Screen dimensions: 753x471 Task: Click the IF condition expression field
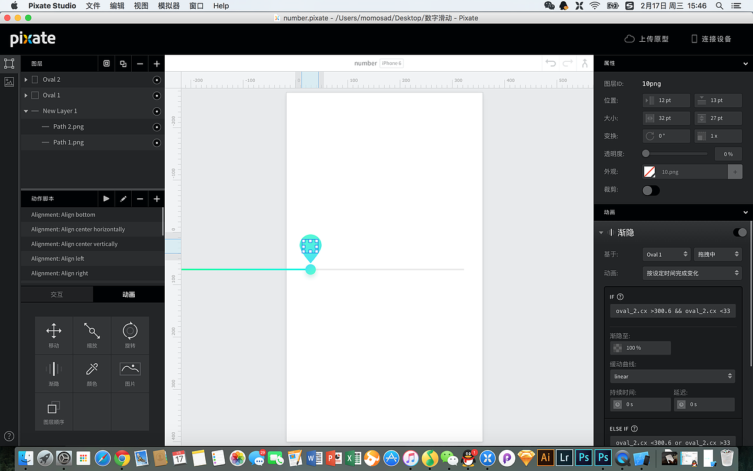point(672,311)
